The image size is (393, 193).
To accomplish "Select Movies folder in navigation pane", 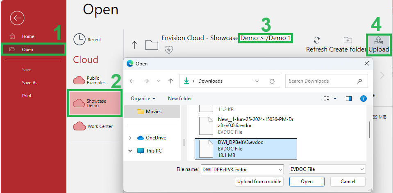I will point(152,112).
